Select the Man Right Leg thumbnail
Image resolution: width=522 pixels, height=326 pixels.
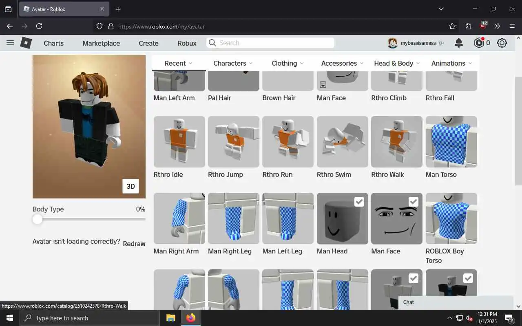click(234, 218)
